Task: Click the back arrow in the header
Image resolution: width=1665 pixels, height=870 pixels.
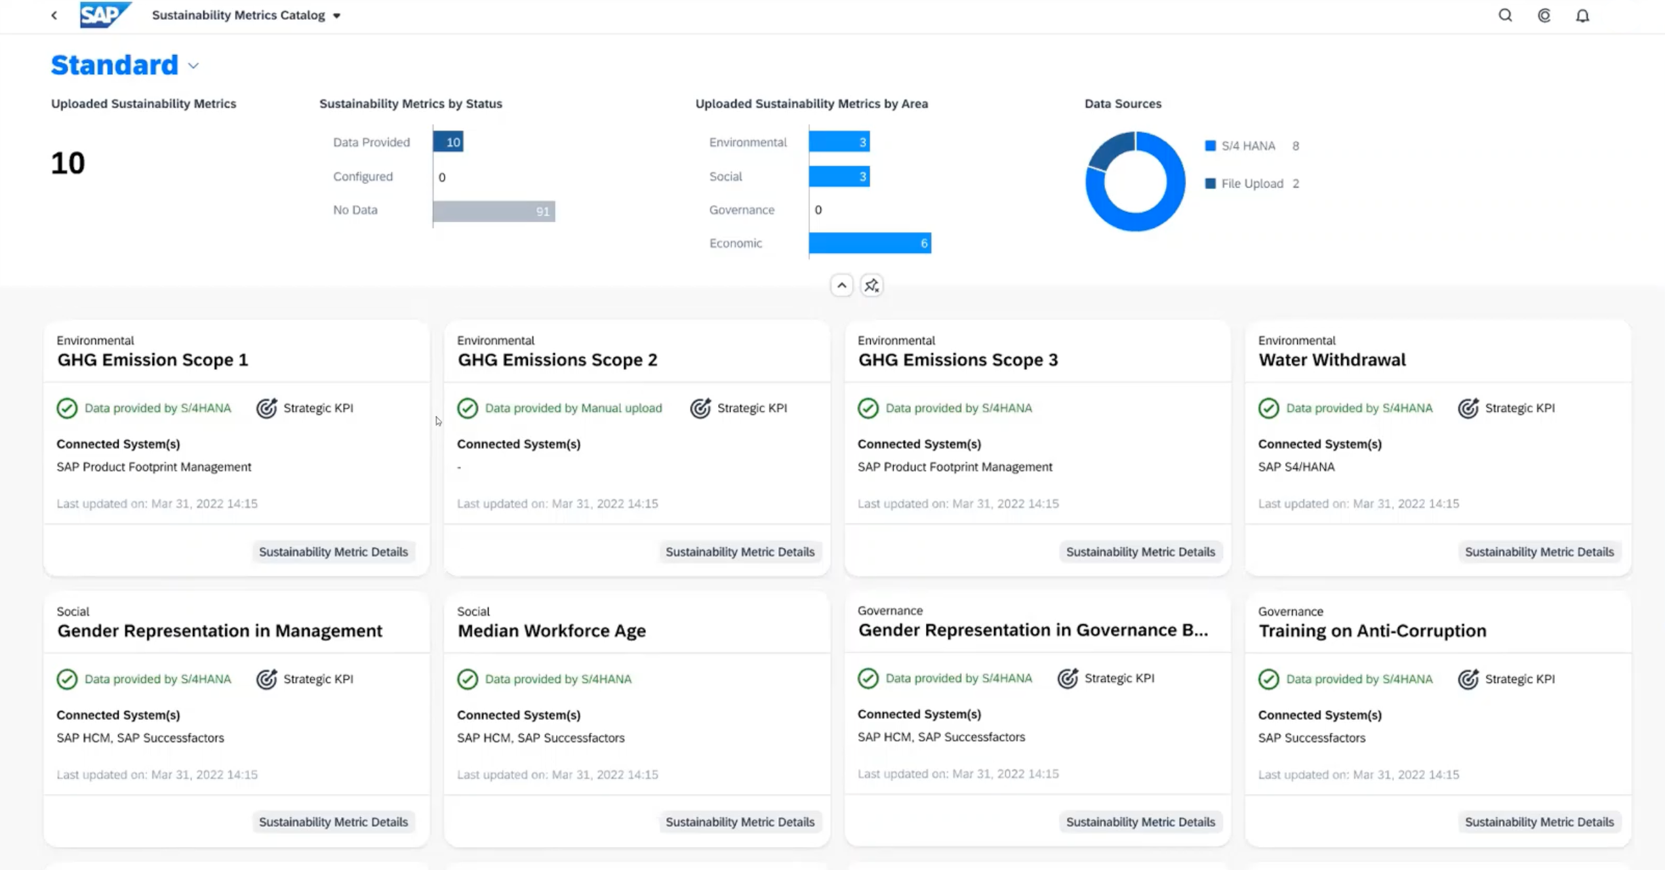Action: pos(54,15)
